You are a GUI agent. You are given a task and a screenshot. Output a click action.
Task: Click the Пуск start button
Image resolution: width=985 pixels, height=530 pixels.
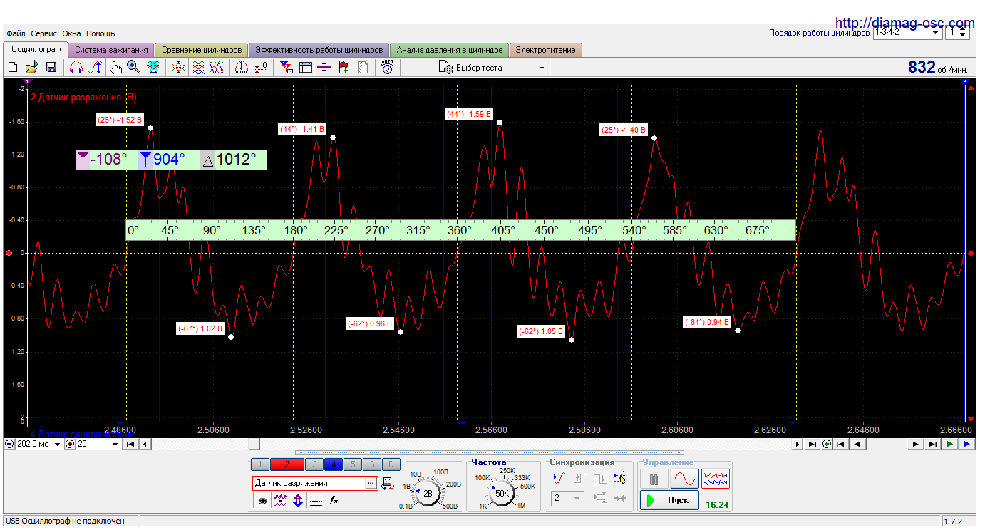click(x=669, y=500)
